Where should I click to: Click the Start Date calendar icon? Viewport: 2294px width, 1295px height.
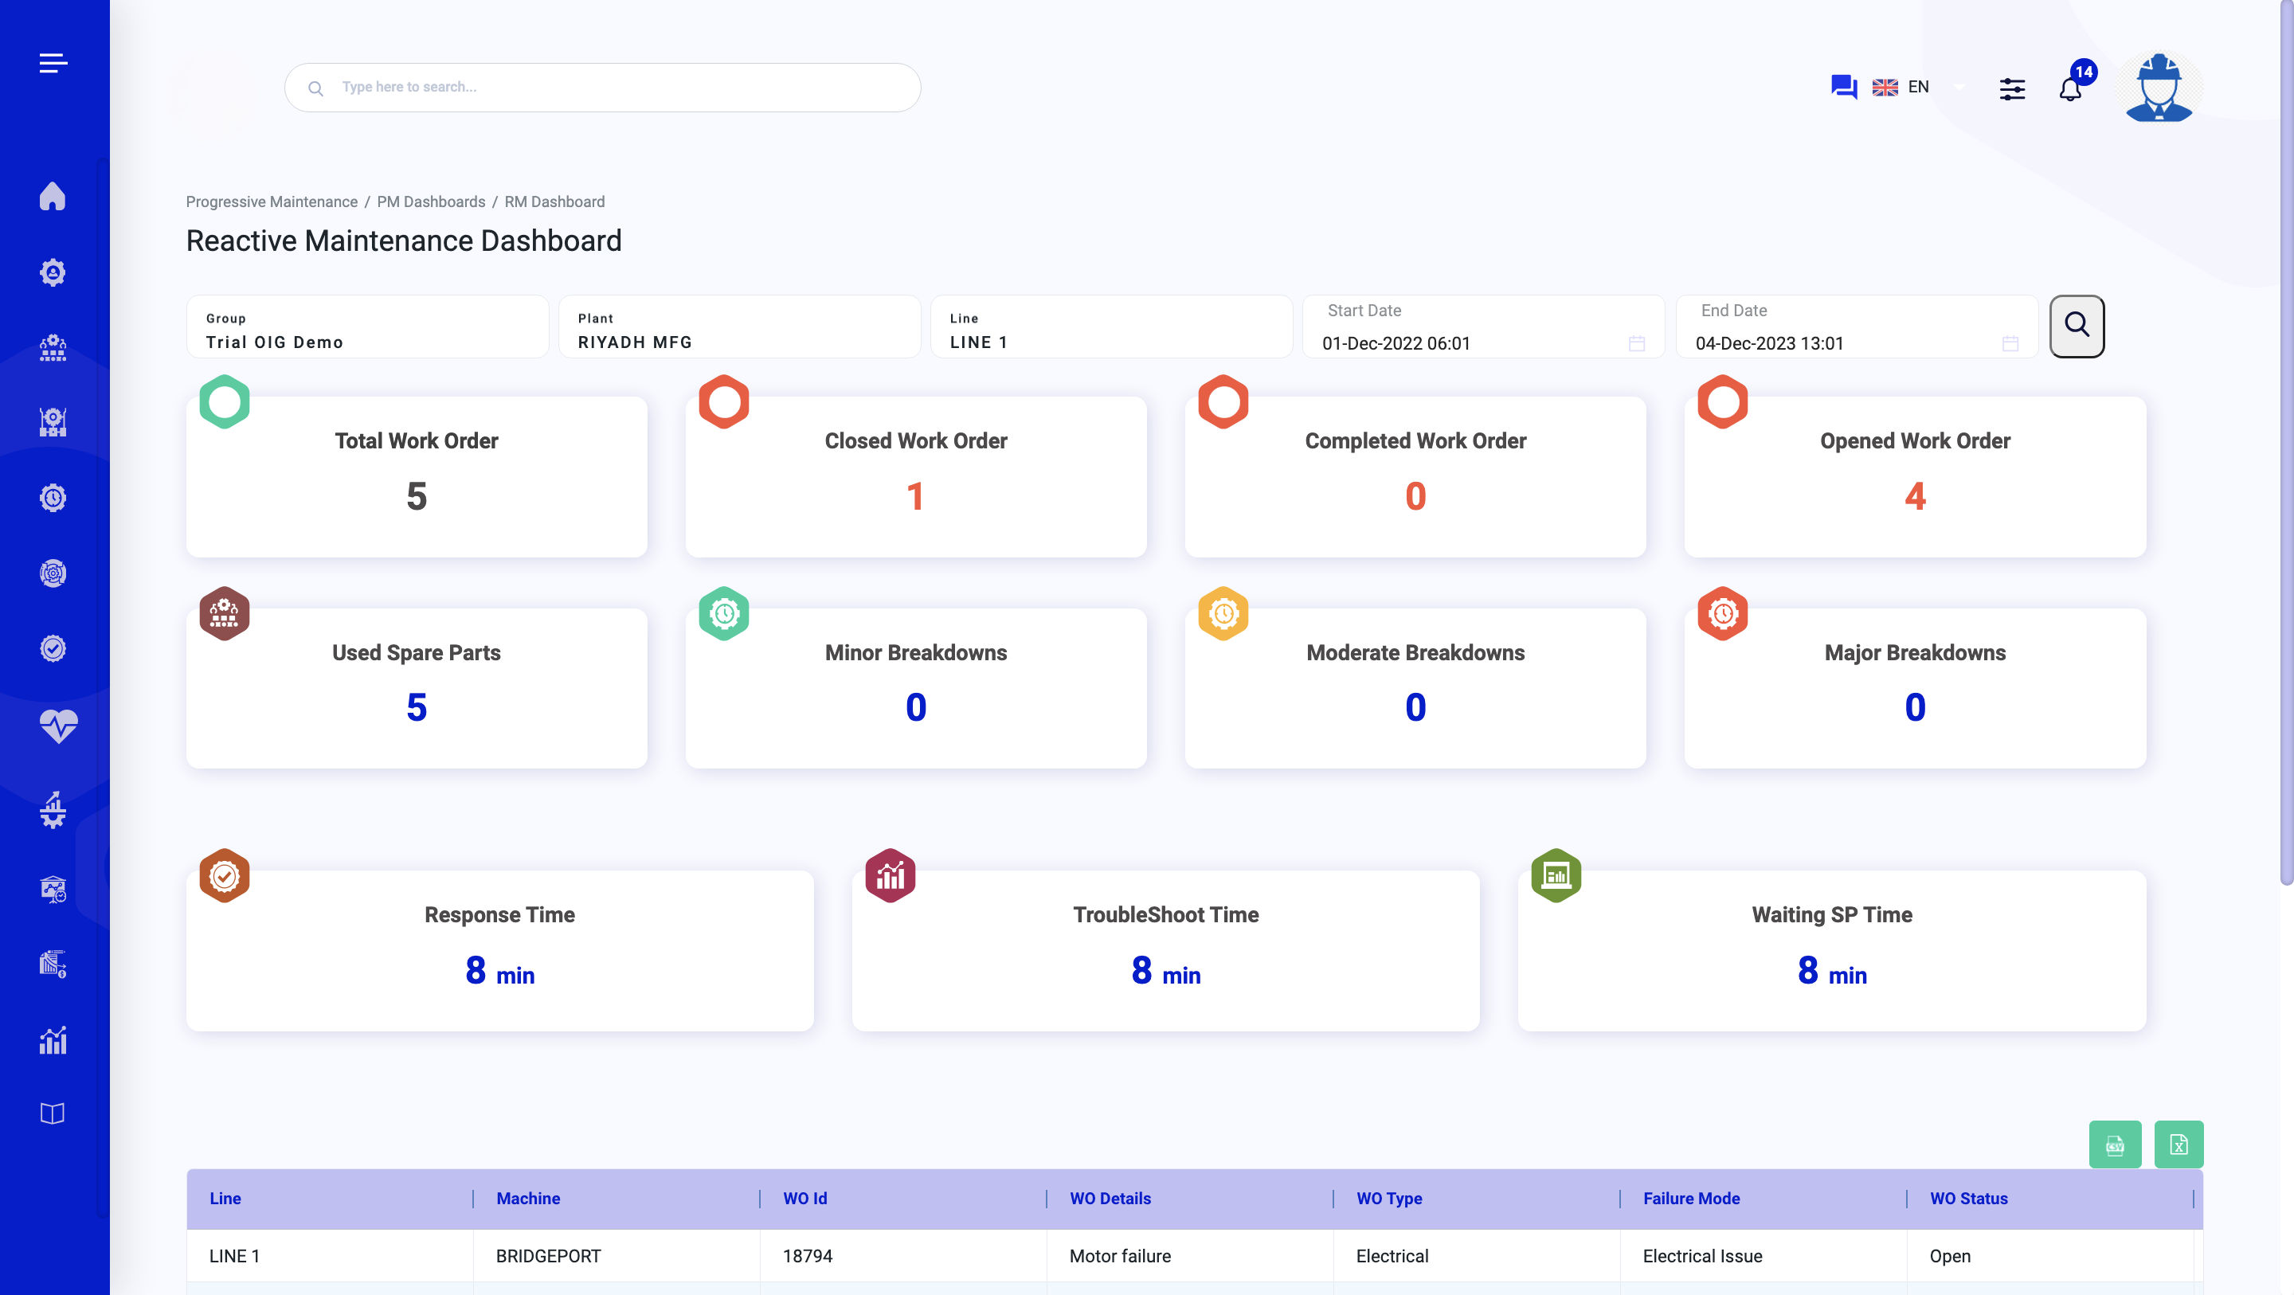pos(1637,344)
